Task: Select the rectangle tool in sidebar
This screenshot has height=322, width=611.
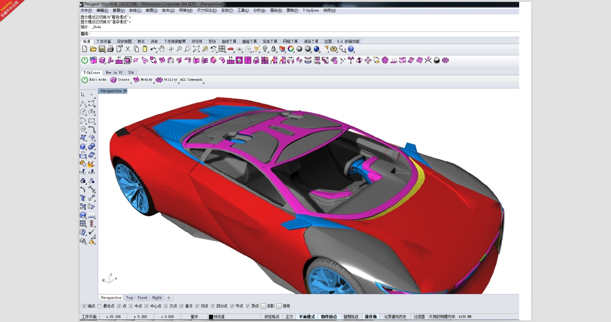Action: [x=92, y=121]
